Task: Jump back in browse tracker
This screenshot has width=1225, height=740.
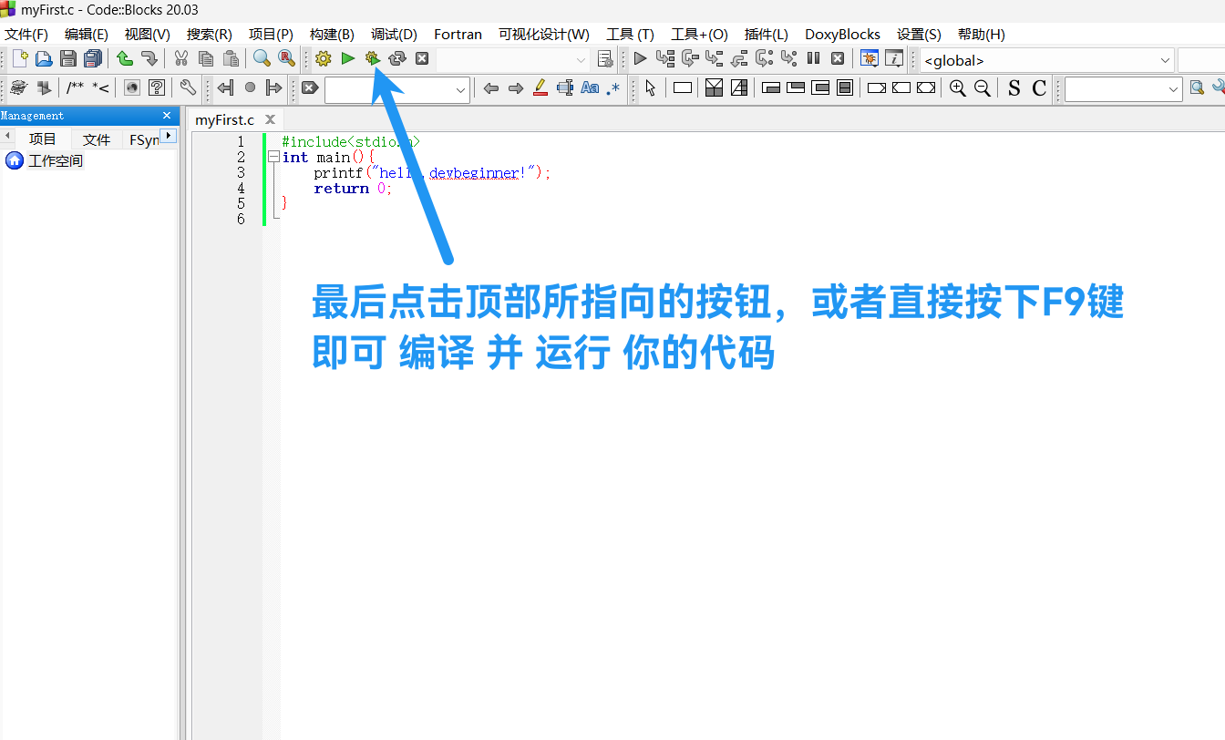Action: click(x=225, y=87)
